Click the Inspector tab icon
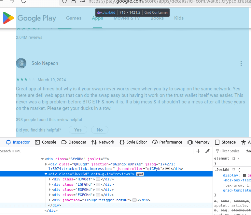 pyautogui.click(x=8, y=142)
